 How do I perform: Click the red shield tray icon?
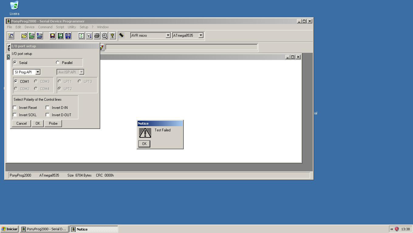[x=397, y=229]
